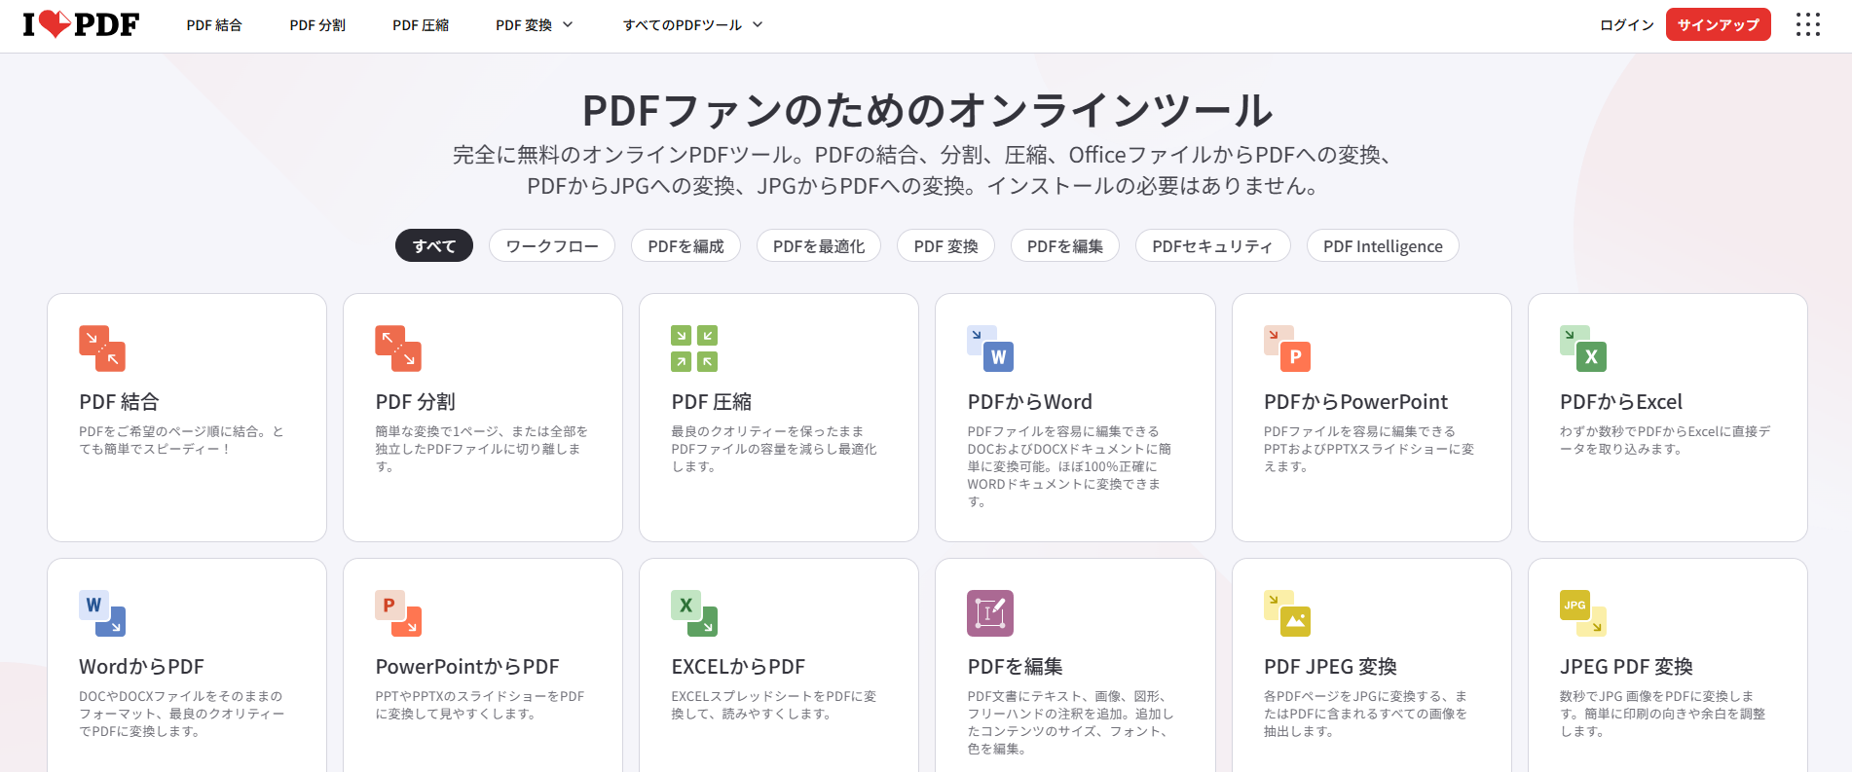Click the JPEG PDF 変換 icon
This screenshot has width=1852, height=772.
tap(1583, 613)
